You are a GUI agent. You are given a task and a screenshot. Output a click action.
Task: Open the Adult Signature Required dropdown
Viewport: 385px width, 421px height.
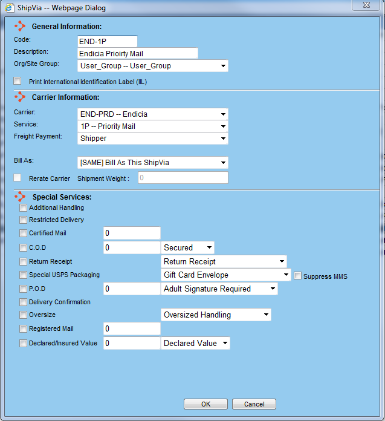click(x=219, y=289)
